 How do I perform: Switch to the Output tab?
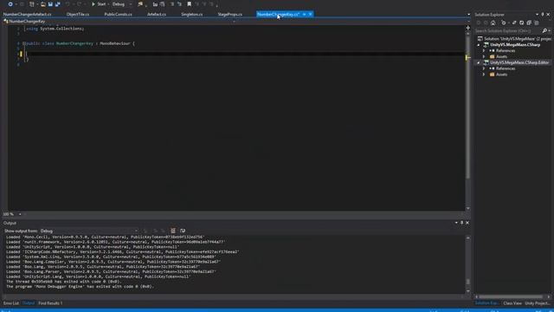pos(29,303)
